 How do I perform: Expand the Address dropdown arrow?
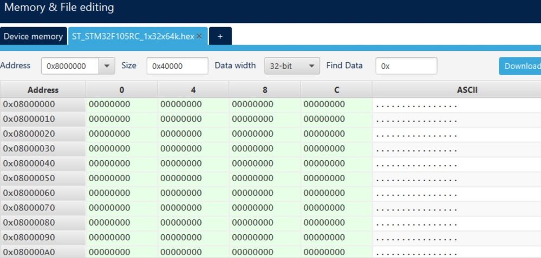tap(107, 66)
